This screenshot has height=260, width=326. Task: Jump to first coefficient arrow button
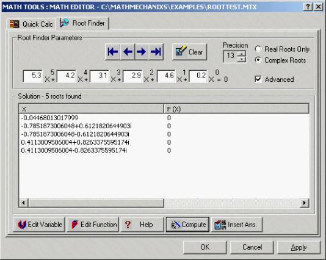pos(113,52)
